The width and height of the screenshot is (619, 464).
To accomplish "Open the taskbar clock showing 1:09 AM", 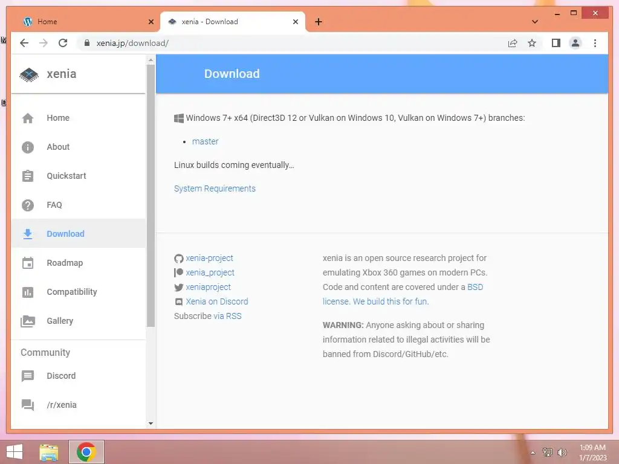I will pos(592,453).
